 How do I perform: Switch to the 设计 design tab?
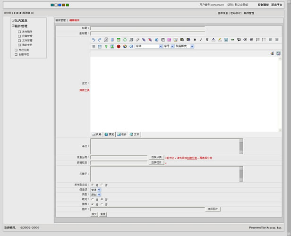click(x=122, y=135)
